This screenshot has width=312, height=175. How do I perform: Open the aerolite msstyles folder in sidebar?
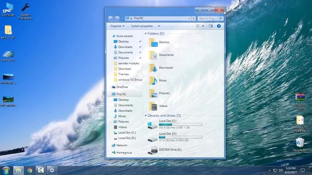pos(126,63)
